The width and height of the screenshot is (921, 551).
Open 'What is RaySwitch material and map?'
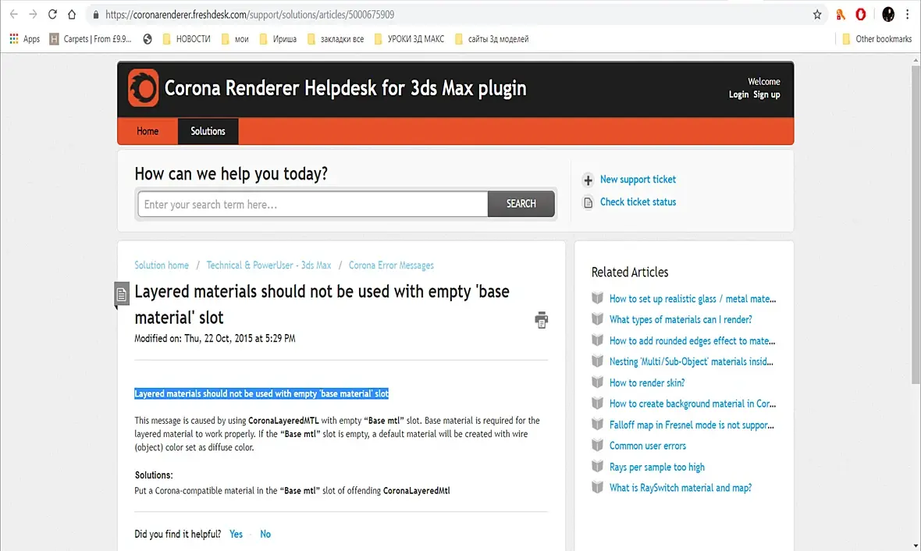(x=680, y=488)
